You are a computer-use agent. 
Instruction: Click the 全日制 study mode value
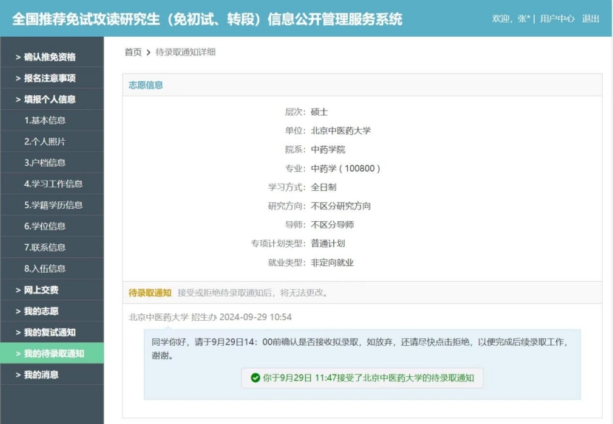323,187
